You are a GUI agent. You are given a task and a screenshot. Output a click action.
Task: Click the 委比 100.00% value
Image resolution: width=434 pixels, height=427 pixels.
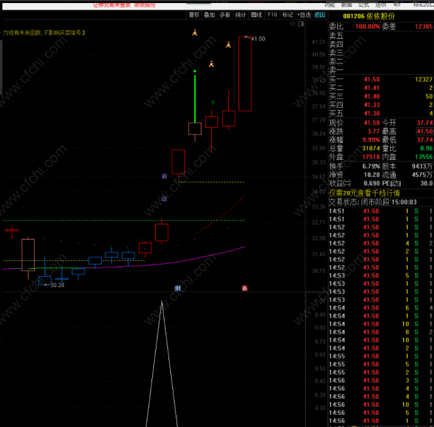368,27
